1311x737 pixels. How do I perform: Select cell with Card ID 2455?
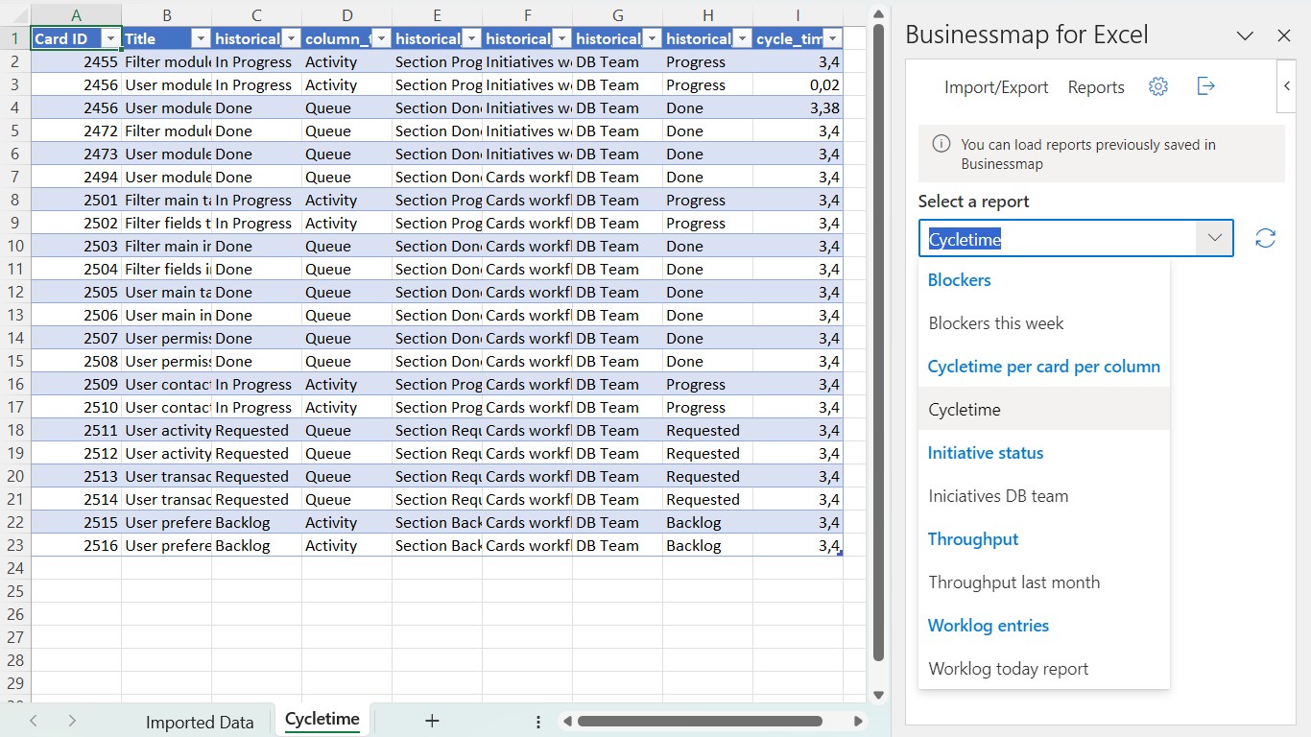point(77,61)
